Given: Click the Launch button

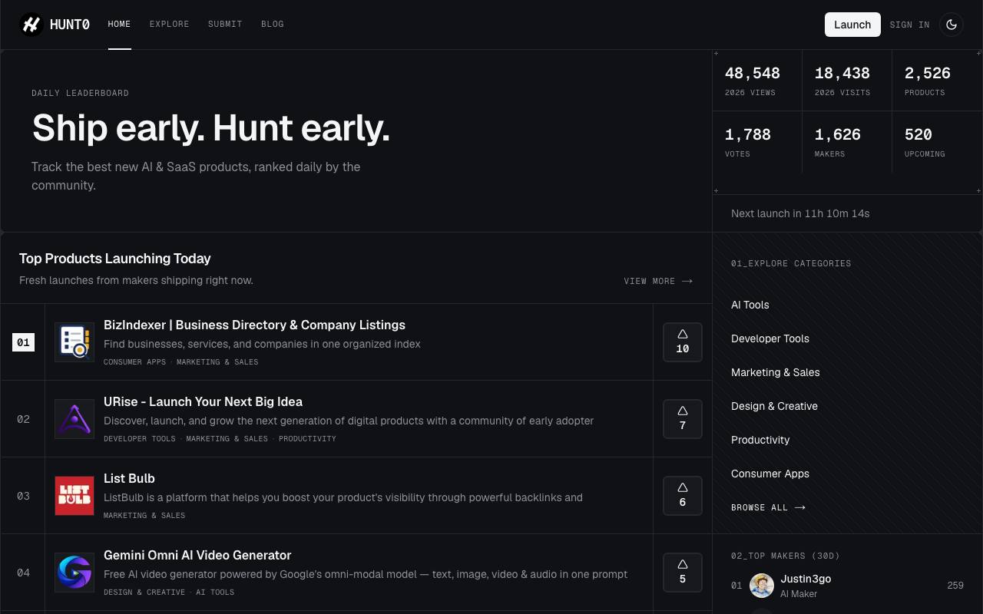Looking at the screenshot, I should point(852,25).
